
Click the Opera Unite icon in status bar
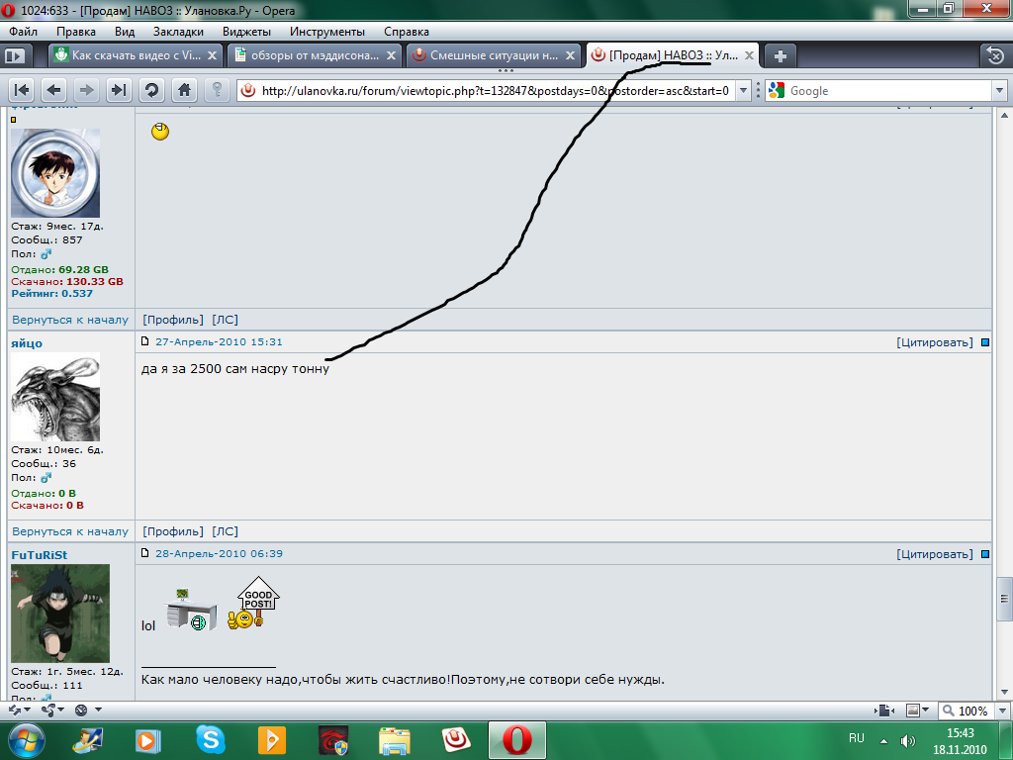[47, 710]
